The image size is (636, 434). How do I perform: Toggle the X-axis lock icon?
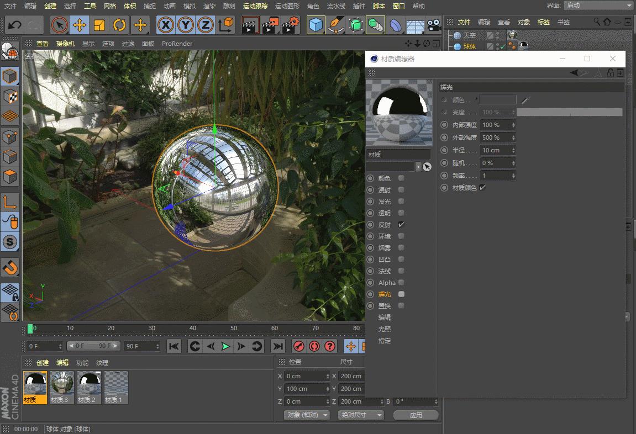(x=166, y=25)
